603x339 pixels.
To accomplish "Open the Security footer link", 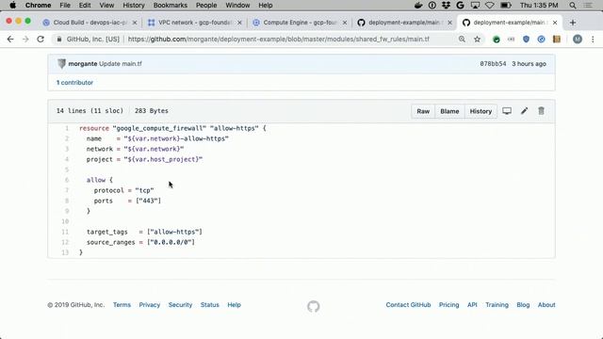I will pos(180,305).
